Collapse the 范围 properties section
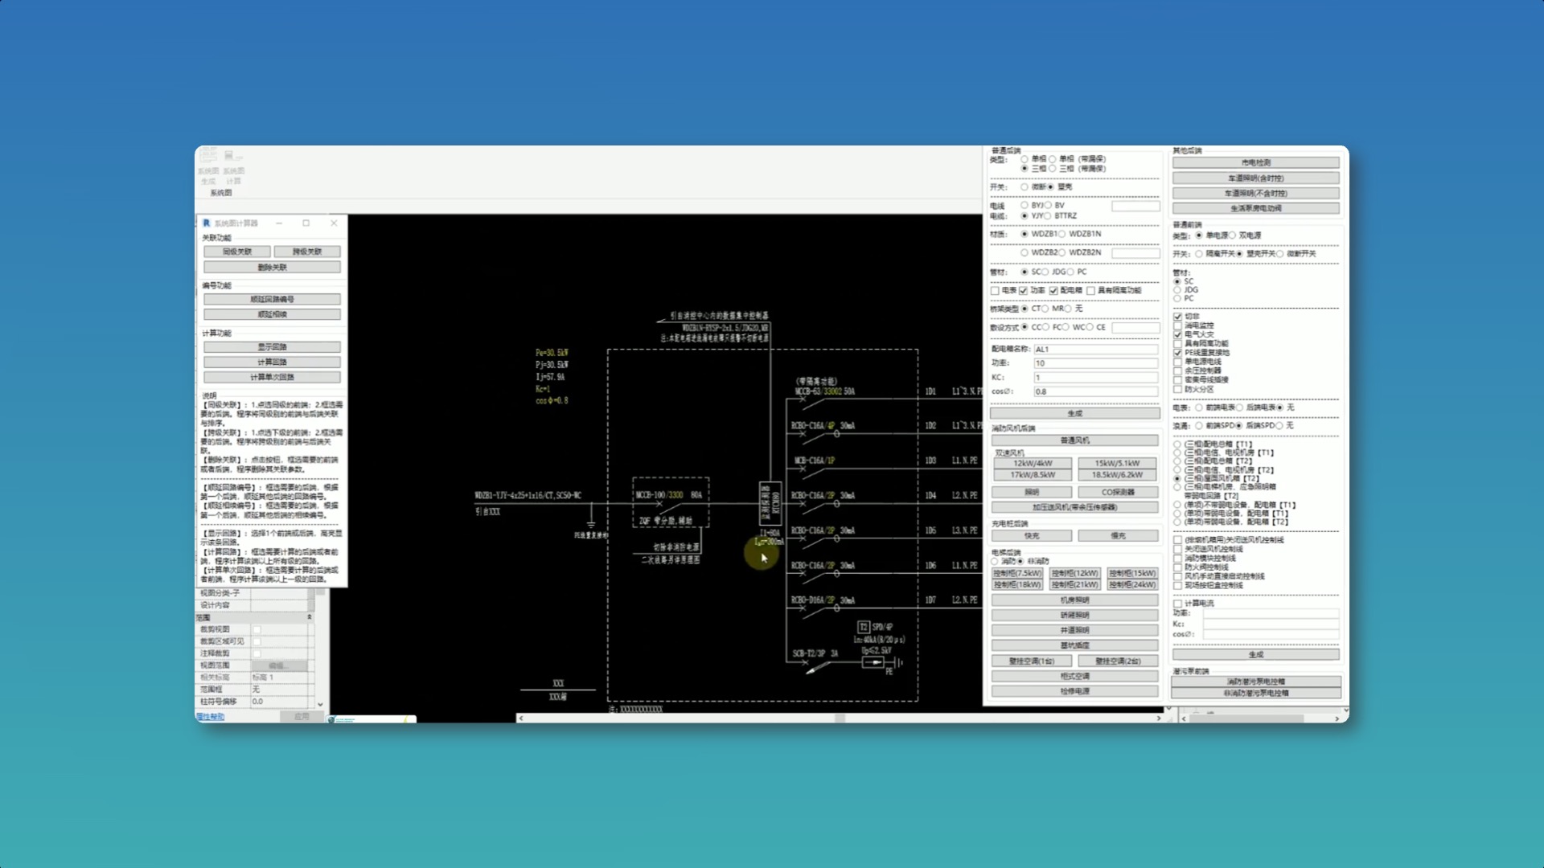The image size is (1544, 868). click(x=310, y=617)
